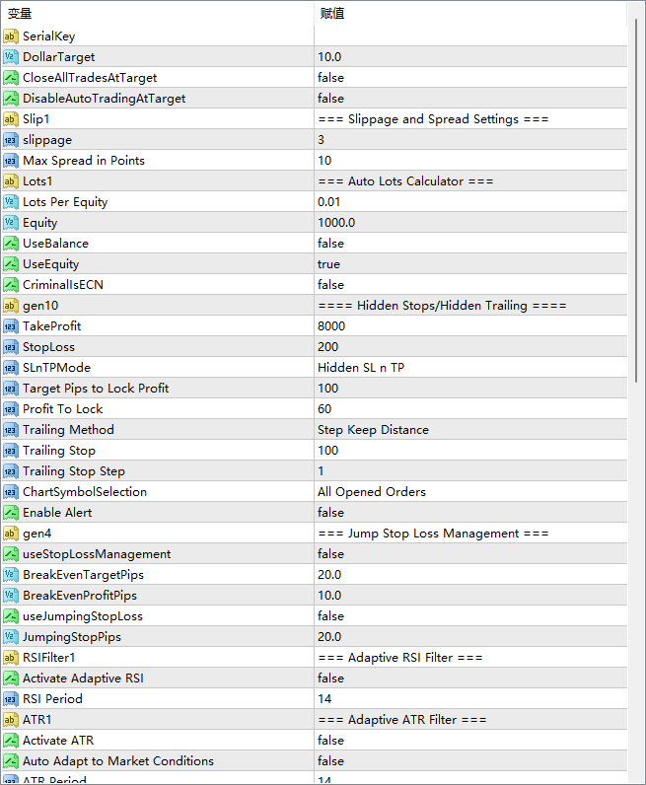Click the string icon beside RSIFilter1

[11, 658]
